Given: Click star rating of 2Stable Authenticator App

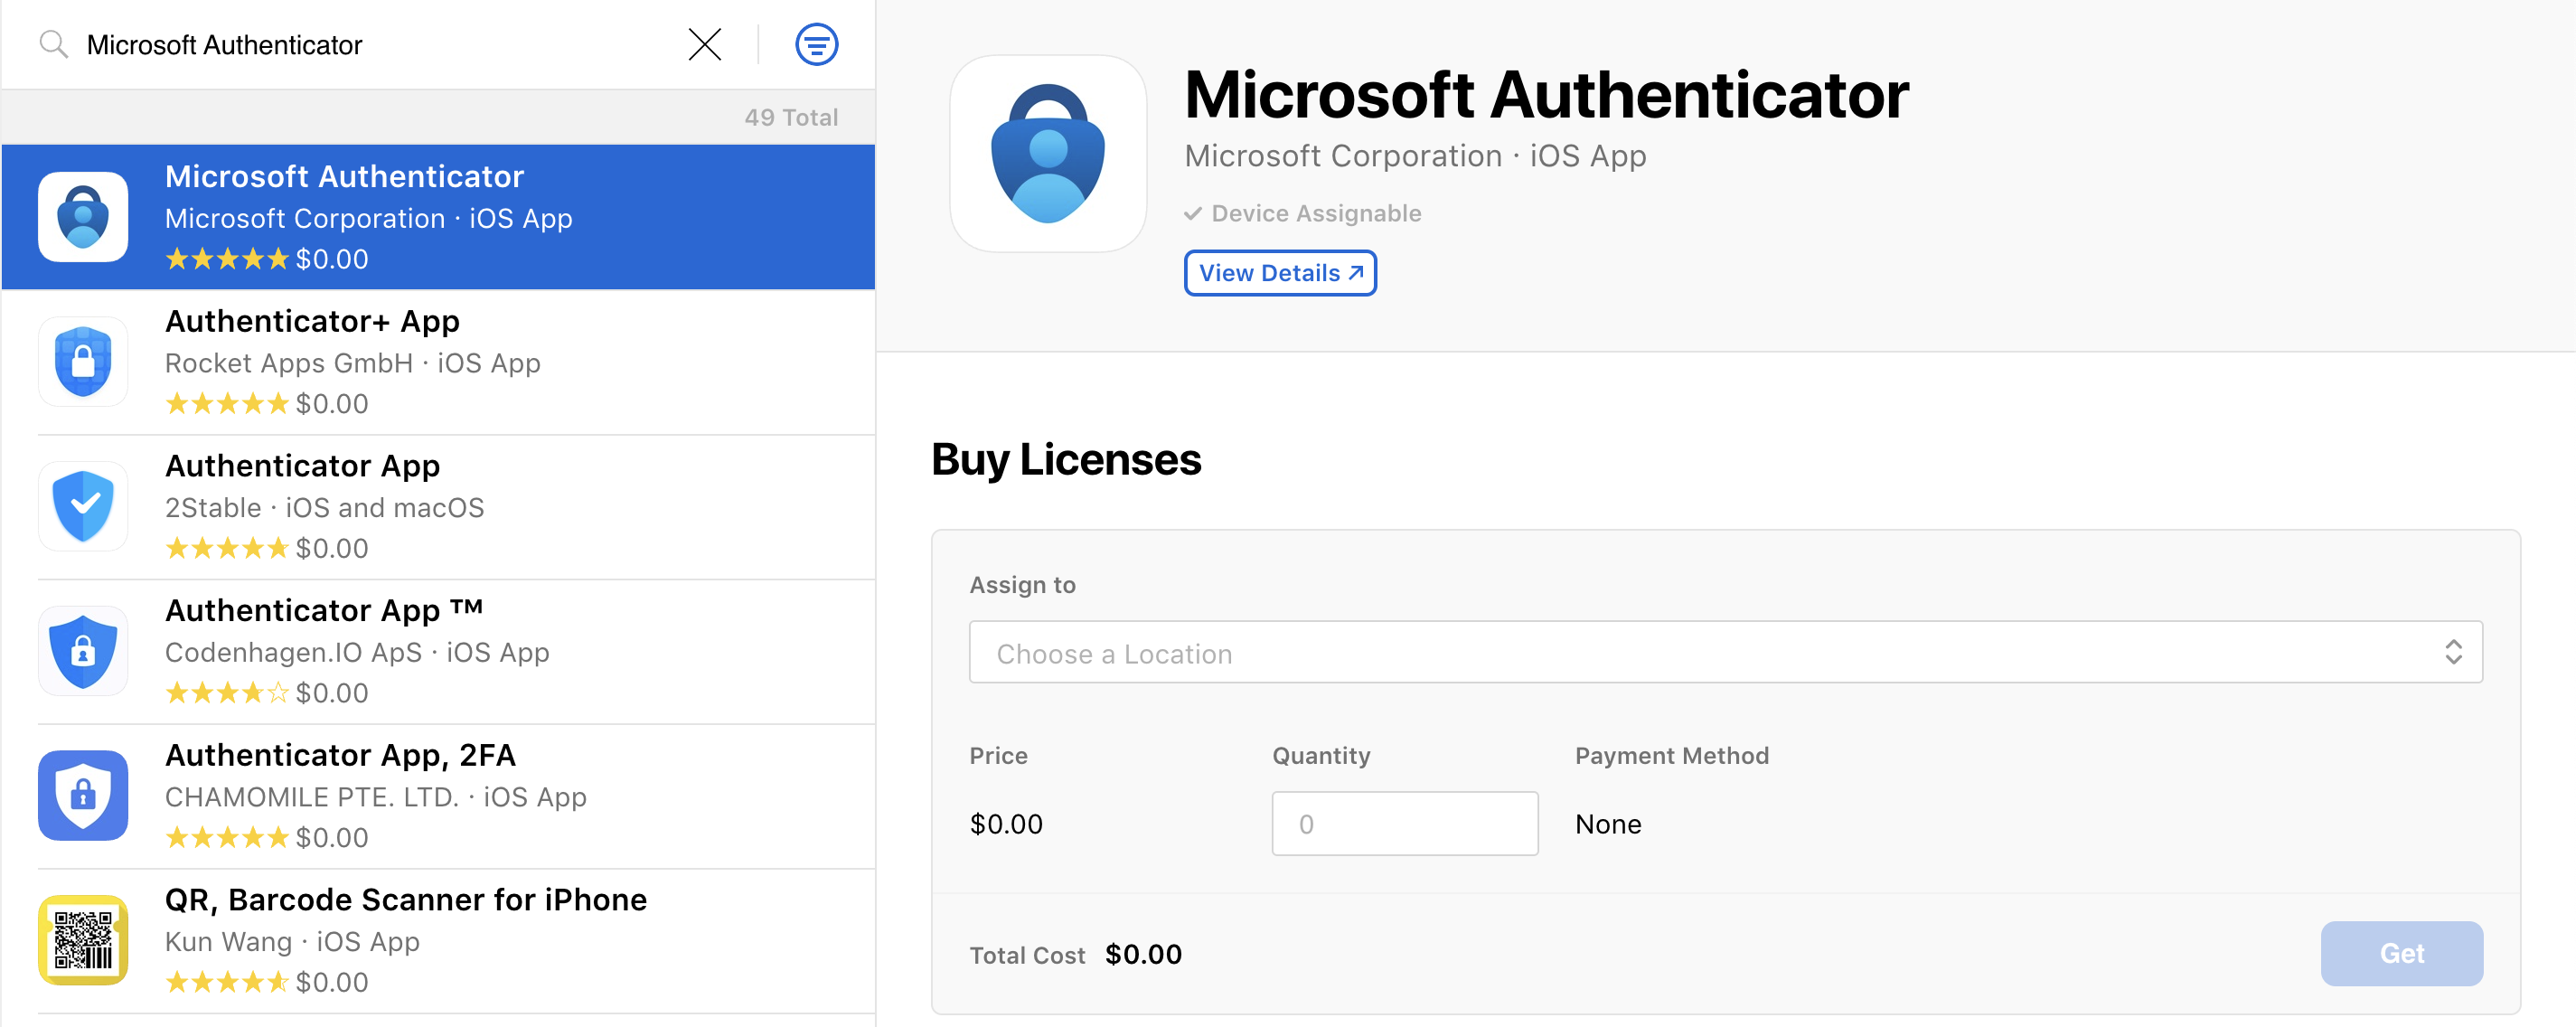Looking at the screenshot, I should [227, 549].
